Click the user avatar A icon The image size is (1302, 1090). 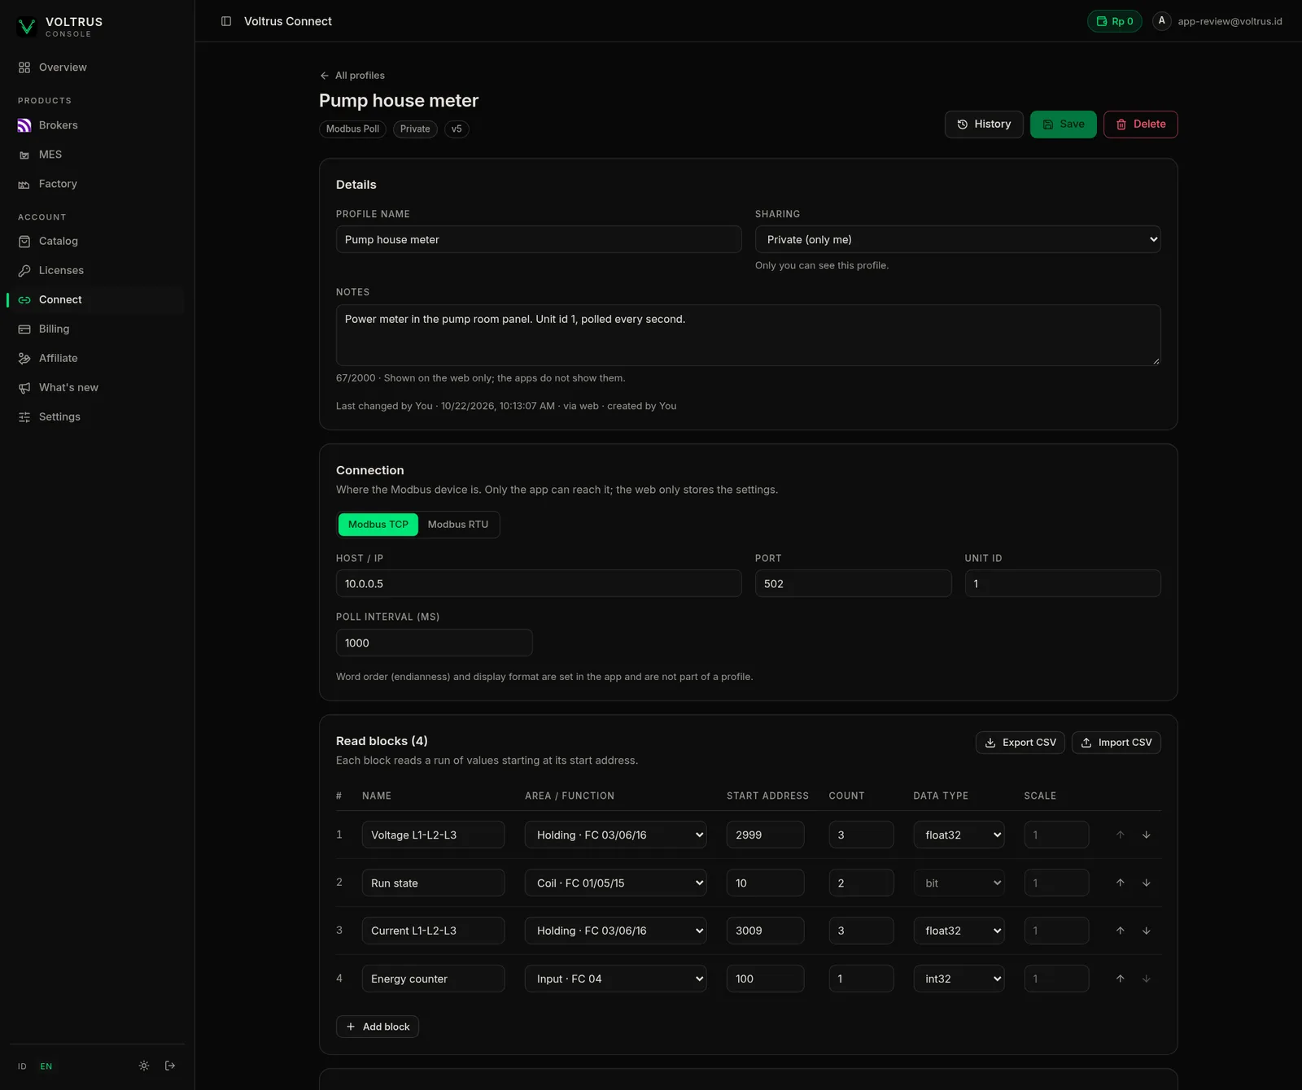pyautogui.click(x=1162, y=21)
